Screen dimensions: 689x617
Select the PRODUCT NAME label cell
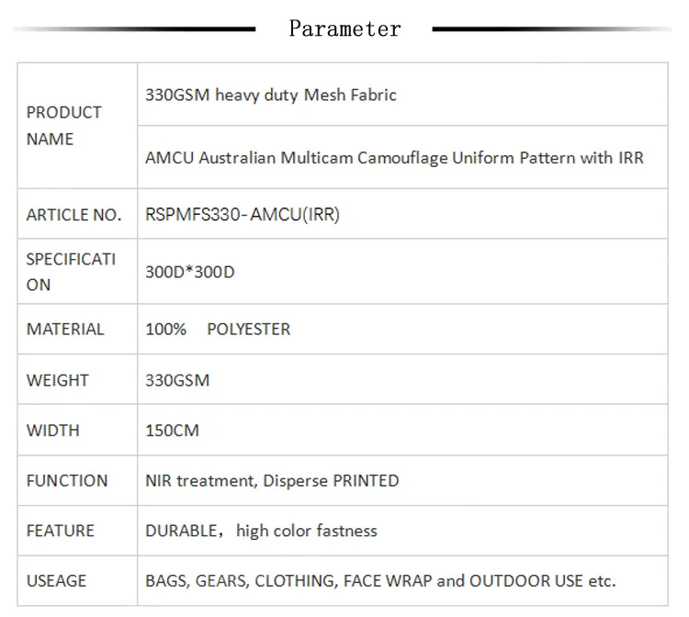[77, 126]
